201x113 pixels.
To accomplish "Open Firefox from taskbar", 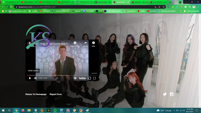I will click(23, 110).
